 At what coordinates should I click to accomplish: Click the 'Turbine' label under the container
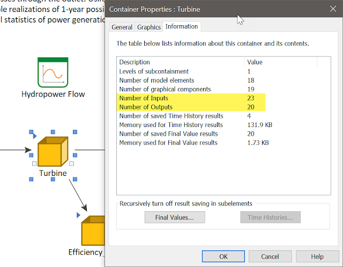53,173
